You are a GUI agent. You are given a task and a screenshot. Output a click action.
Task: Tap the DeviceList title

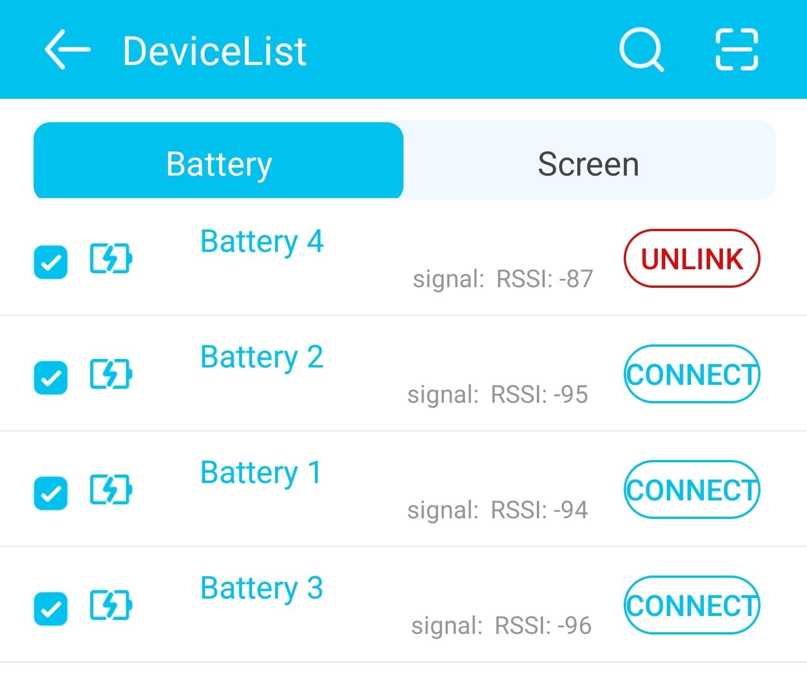point(214,51)
